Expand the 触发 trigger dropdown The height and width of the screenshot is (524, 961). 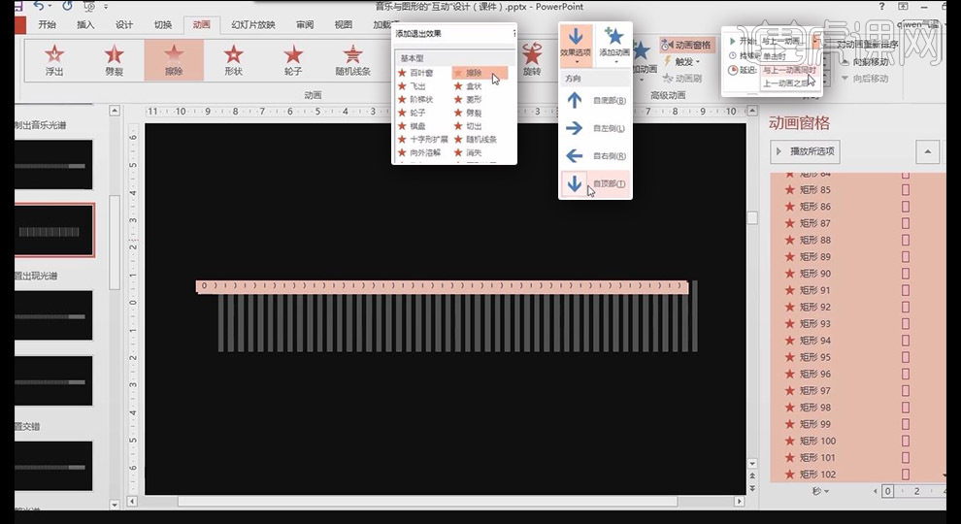[x=684, y=62]
